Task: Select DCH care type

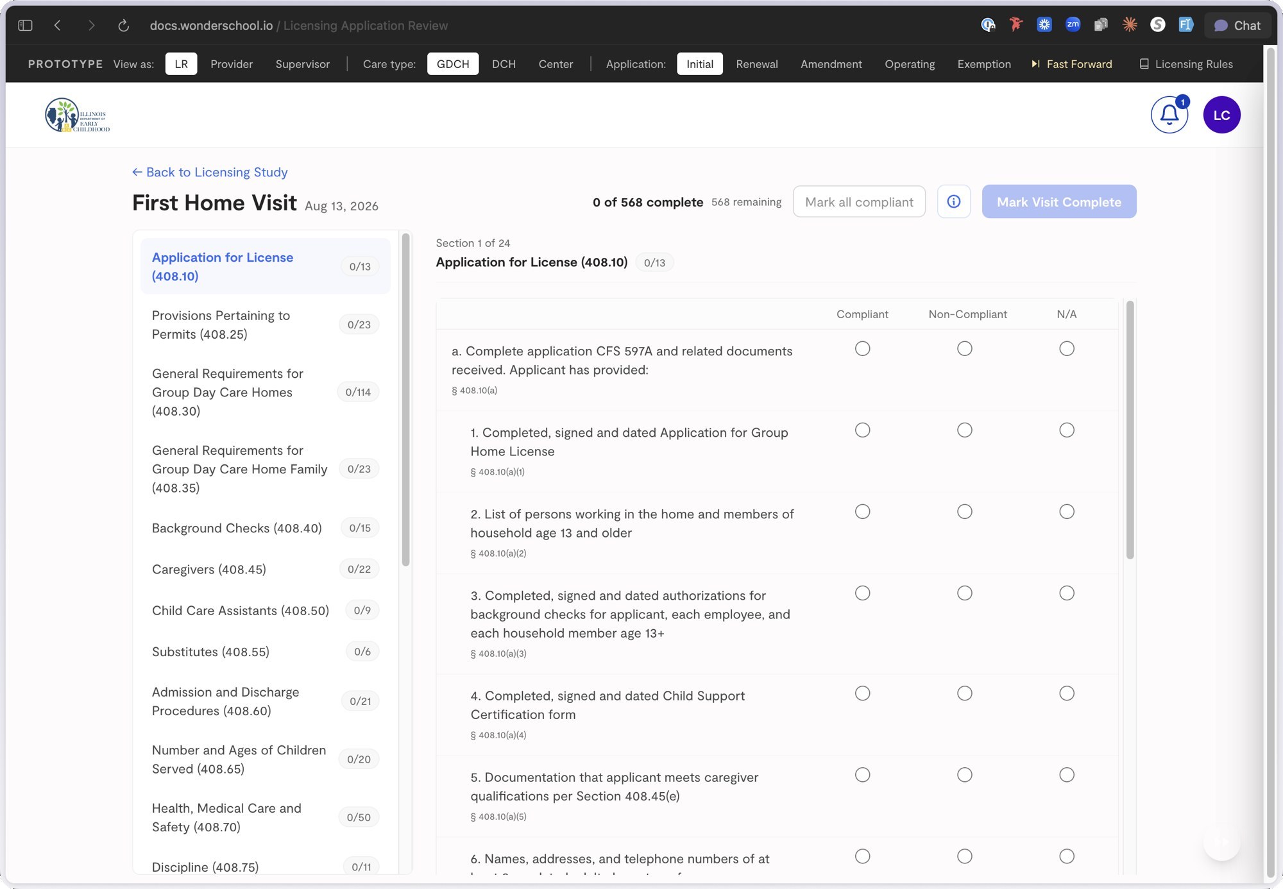Action: point(504,64)
